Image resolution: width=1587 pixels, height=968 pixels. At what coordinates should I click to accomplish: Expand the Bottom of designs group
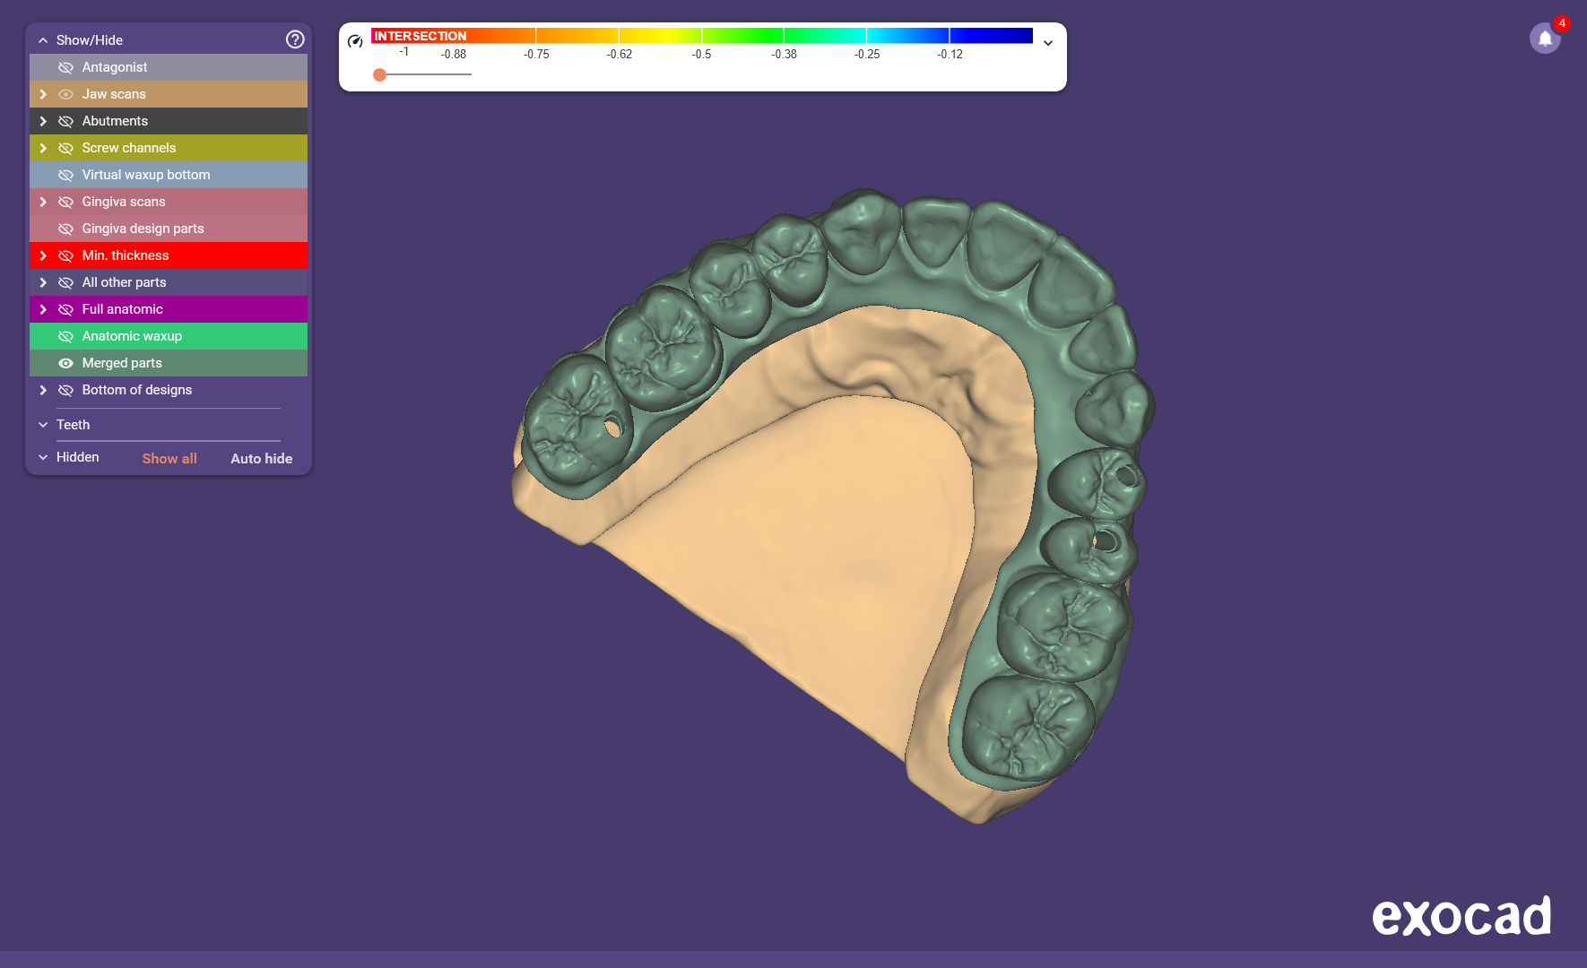click(43, 390)
